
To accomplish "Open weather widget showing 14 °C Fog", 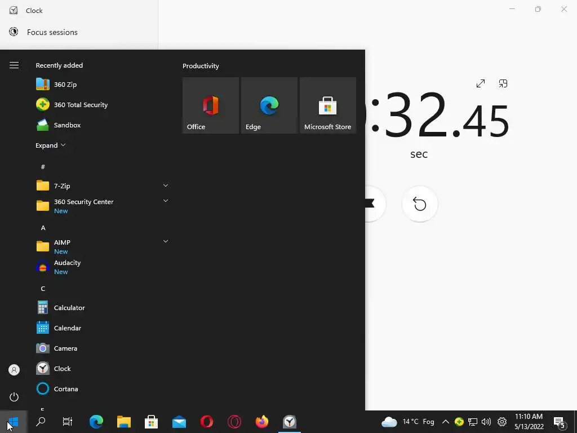I will point(408,422).
